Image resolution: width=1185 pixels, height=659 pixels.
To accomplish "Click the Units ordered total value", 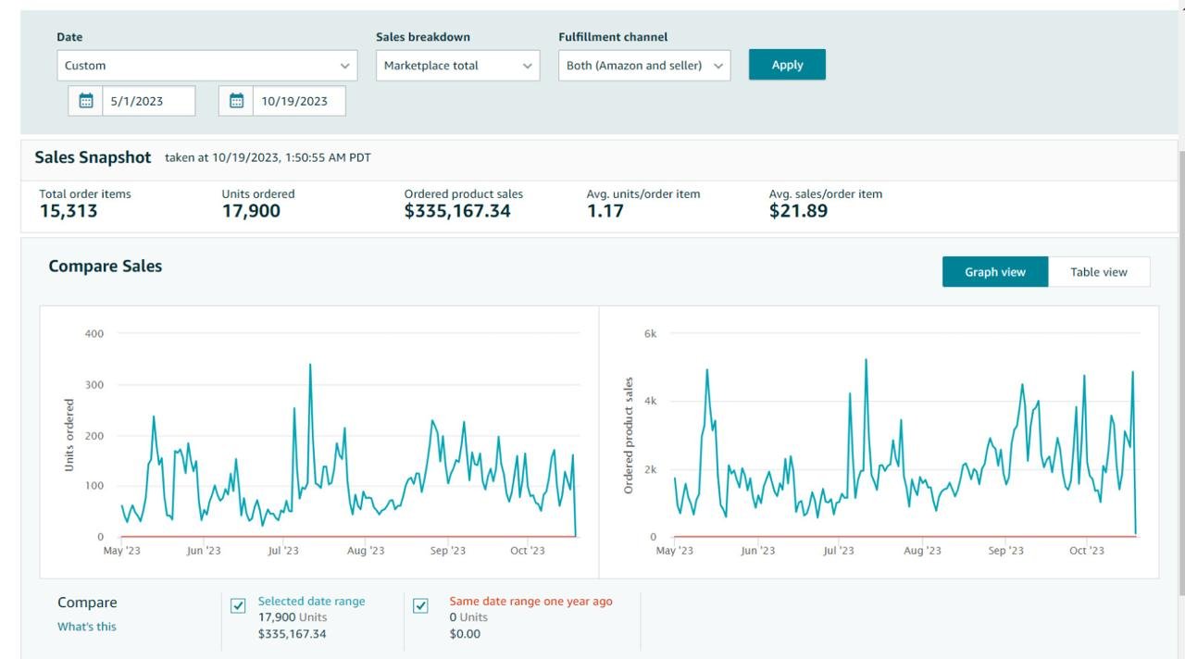I will tap(251, 211).
